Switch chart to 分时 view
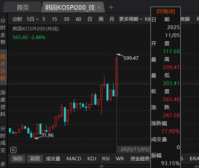This screenshot has height=168, width=199. [x=17, y=19]
